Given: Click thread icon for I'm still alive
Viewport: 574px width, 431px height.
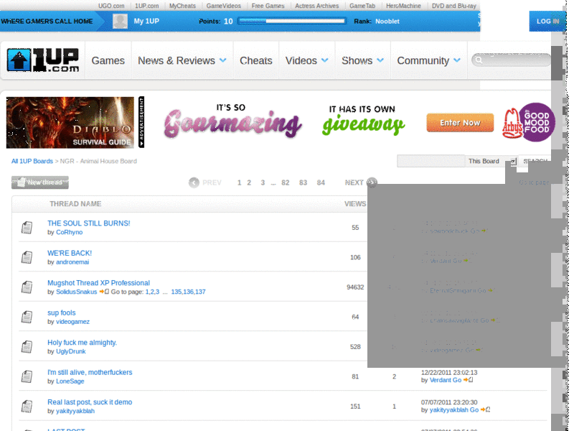Looking at the screenshot, I should tap(27, 376).
